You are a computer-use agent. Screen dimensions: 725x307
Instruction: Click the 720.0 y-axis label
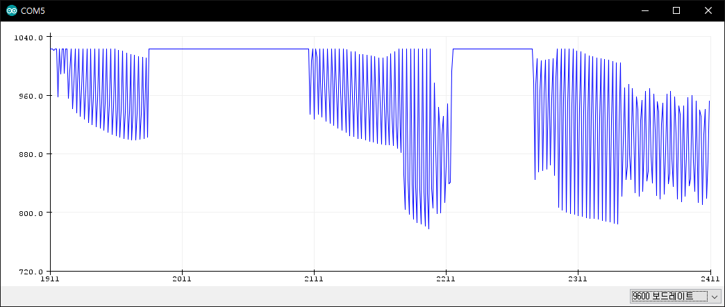pos(31,272)
